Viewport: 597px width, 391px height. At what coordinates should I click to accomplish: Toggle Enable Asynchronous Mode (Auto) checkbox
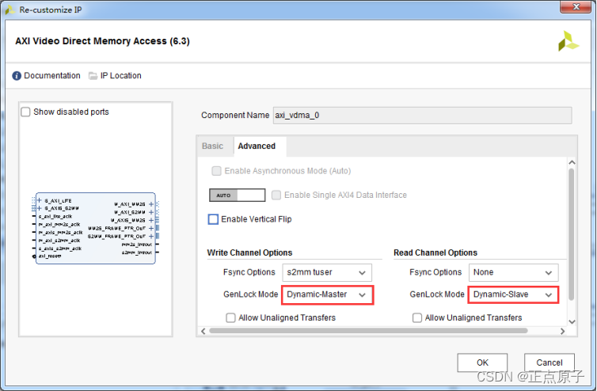coord(216,171)
